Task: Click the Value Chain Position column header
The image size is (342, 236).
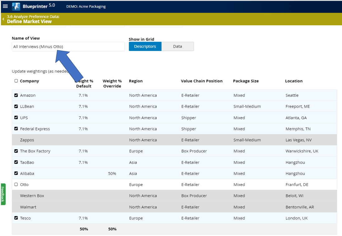Action: tap(202, 81)
